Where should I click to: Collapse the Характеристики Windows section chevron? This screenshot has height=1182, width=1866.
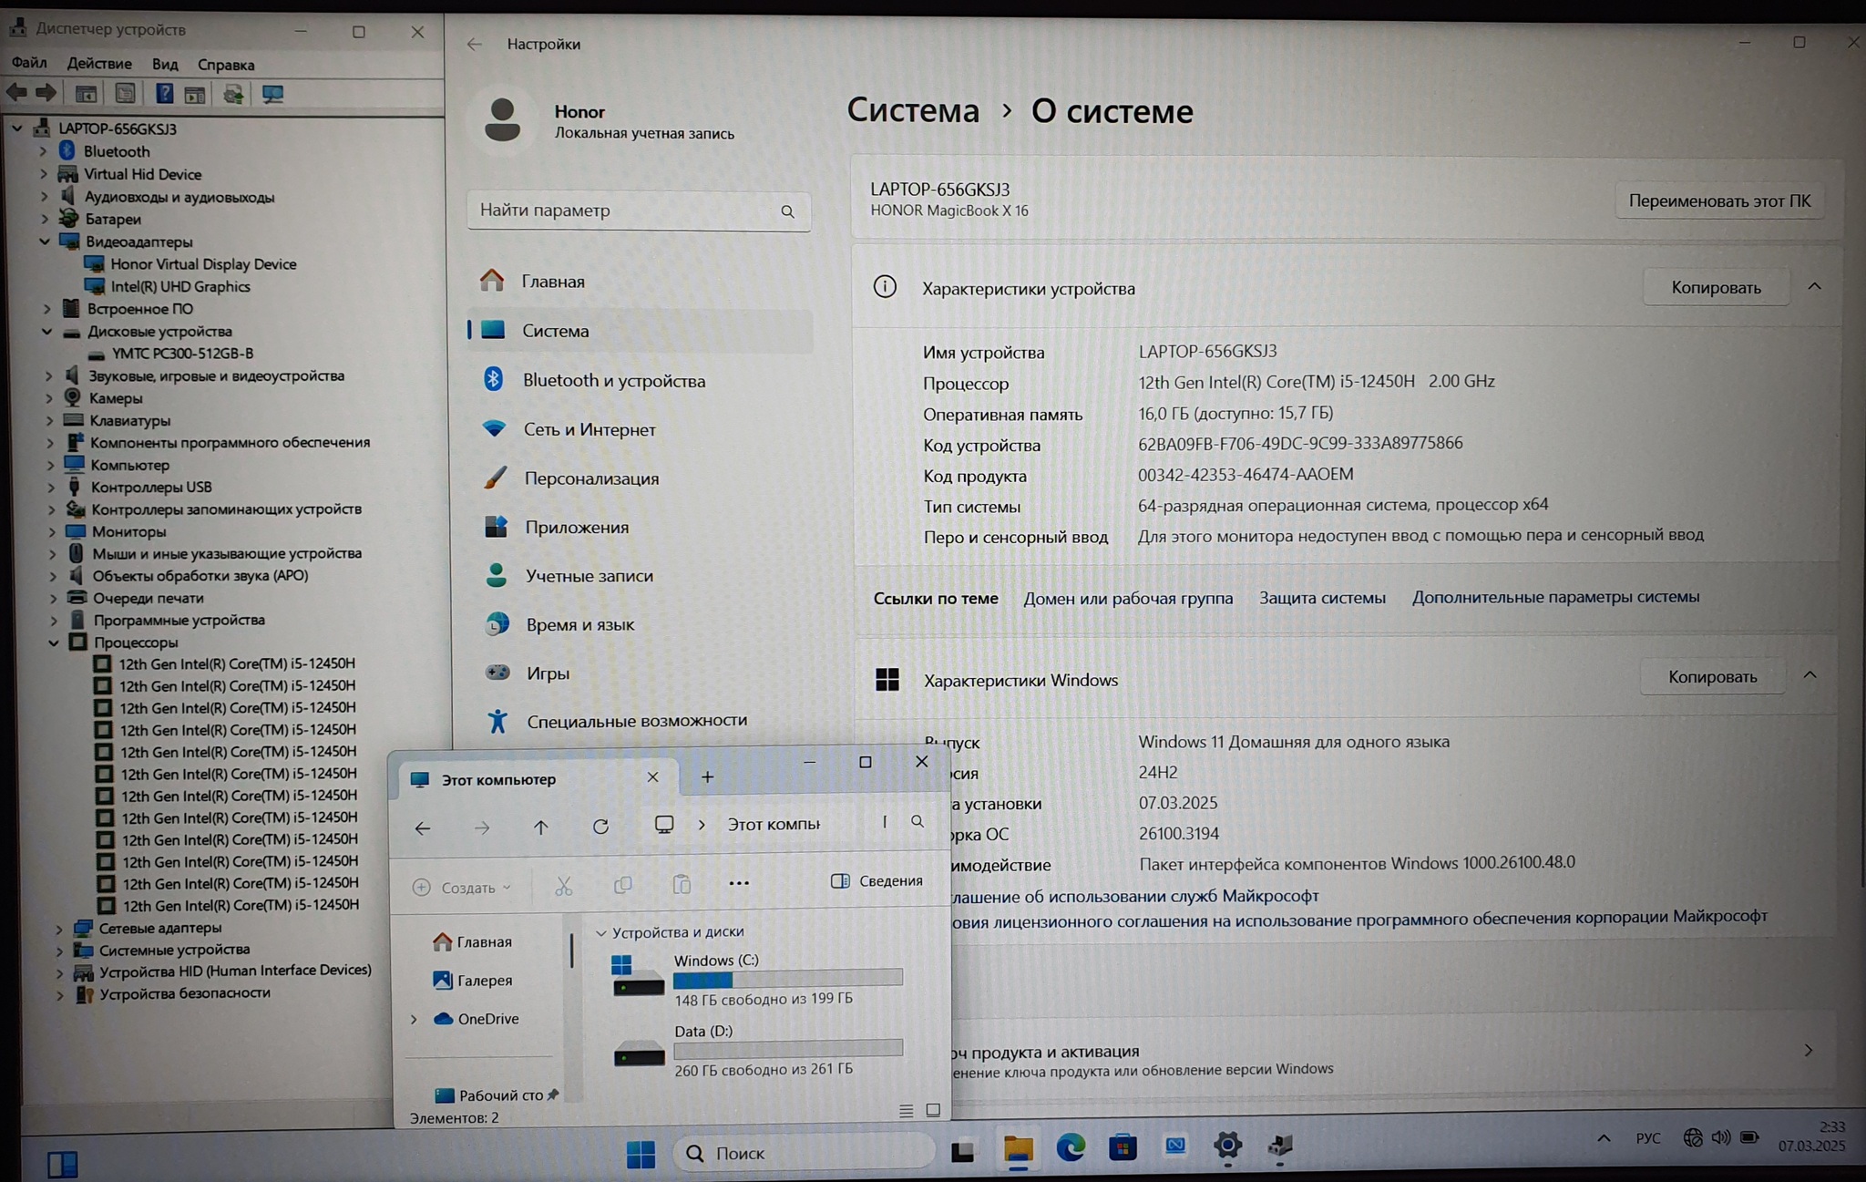point(1810,676)
